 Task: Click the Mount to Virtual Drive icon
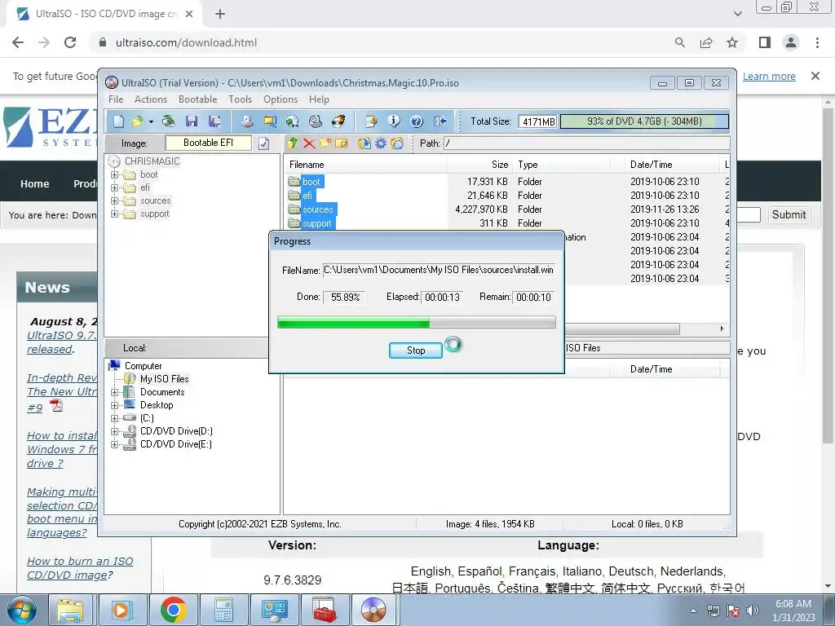(316, 121)
